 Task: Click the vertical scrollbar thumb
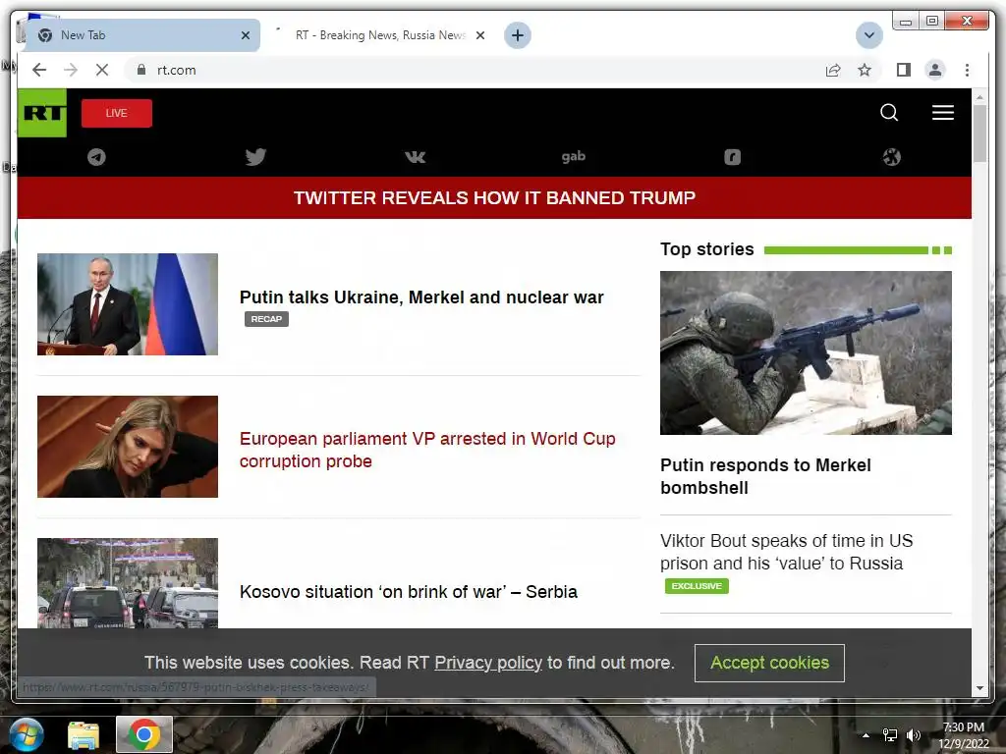[979, 134]
